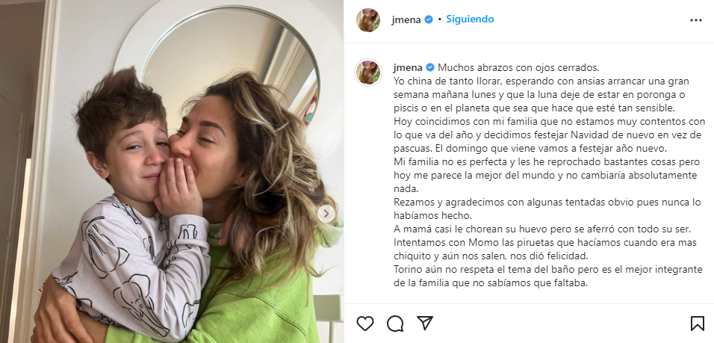Open jmena profile picture in the header
Image resolution: width=714 pixels, height=343 pixels.
tap(368, 20)
